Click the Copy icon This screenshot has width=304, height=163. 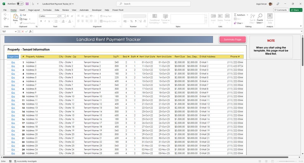tap(21, 19)
